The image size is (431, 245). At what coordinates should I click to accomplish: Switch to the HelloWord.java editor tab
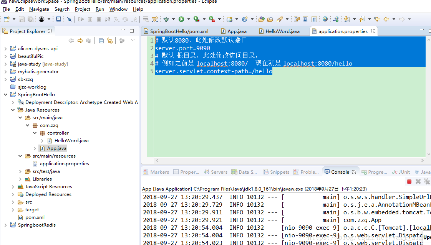[x=279, y=31]
